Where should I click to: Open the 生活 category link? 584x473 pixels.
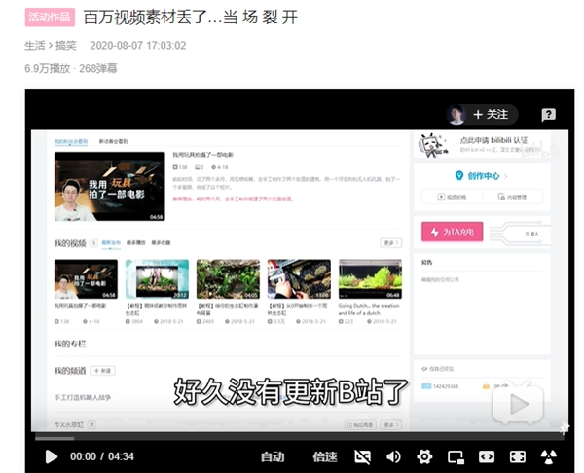click(34, 45)
